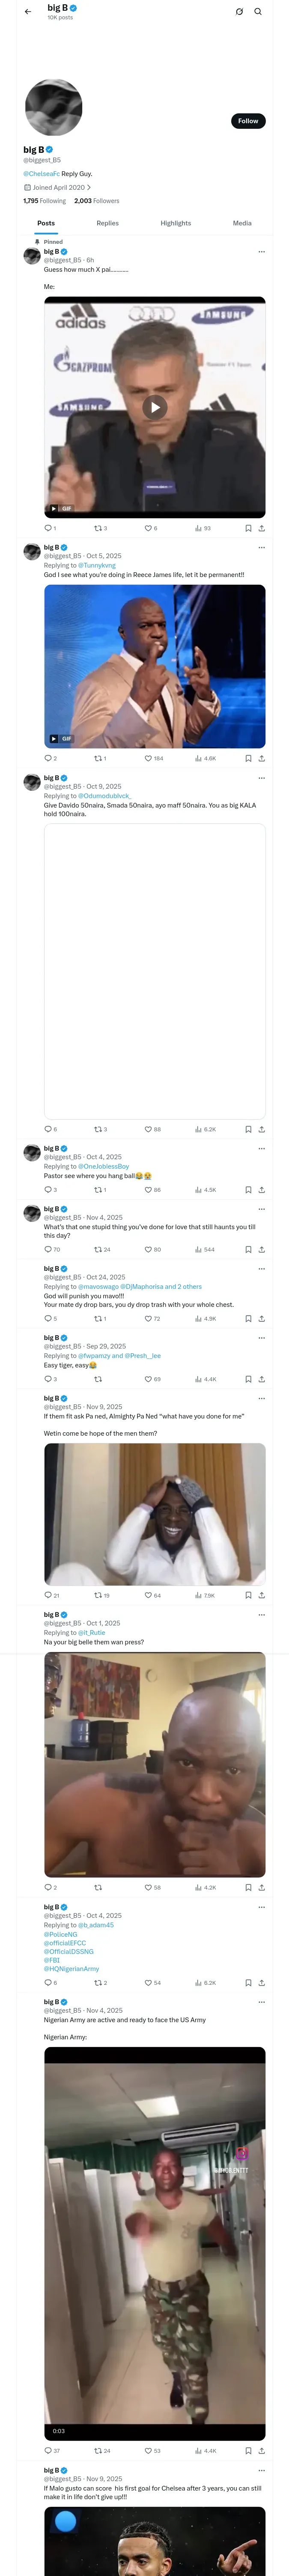Click the back arrow in header
This screenshot has height=2576, width=289.
pos(28,12)
